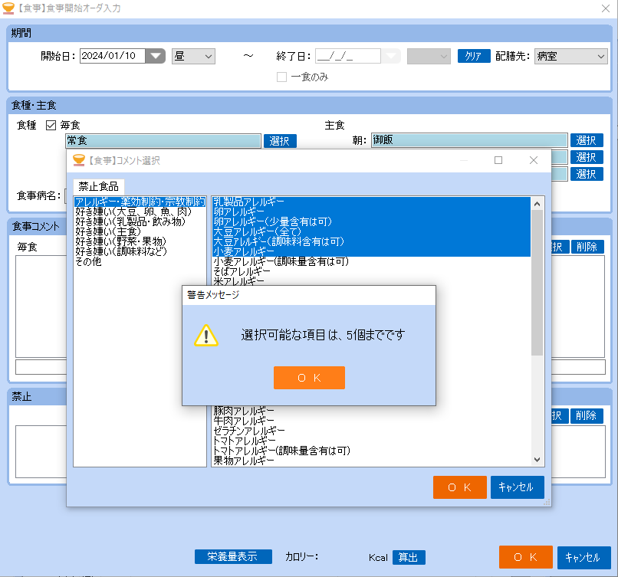Screen dimensions: 618x577
Task: Close the コメント選択 dialog
Action: [533, 160]
